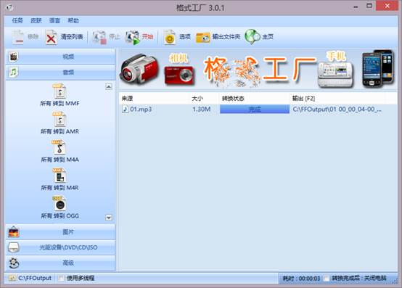Select the 01.mp3 file name

pos(141,110)
